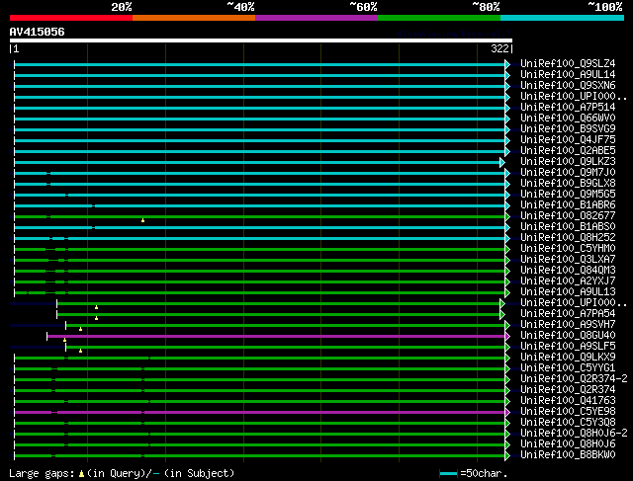Select the UniRef100_Q8H0J6-2 label
This screenshot has width=633, height=481.
pos(574,434)
